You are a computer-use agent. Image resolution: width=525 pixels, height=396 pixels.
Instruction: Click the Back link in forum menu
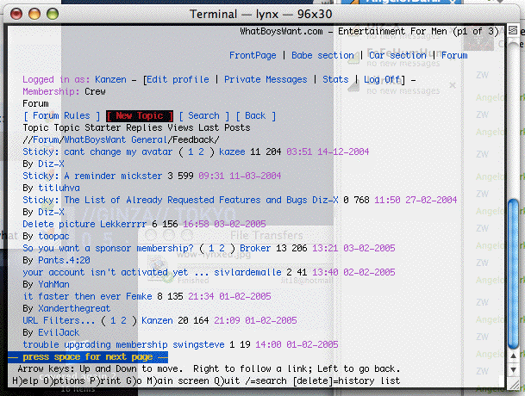(255, 115)
